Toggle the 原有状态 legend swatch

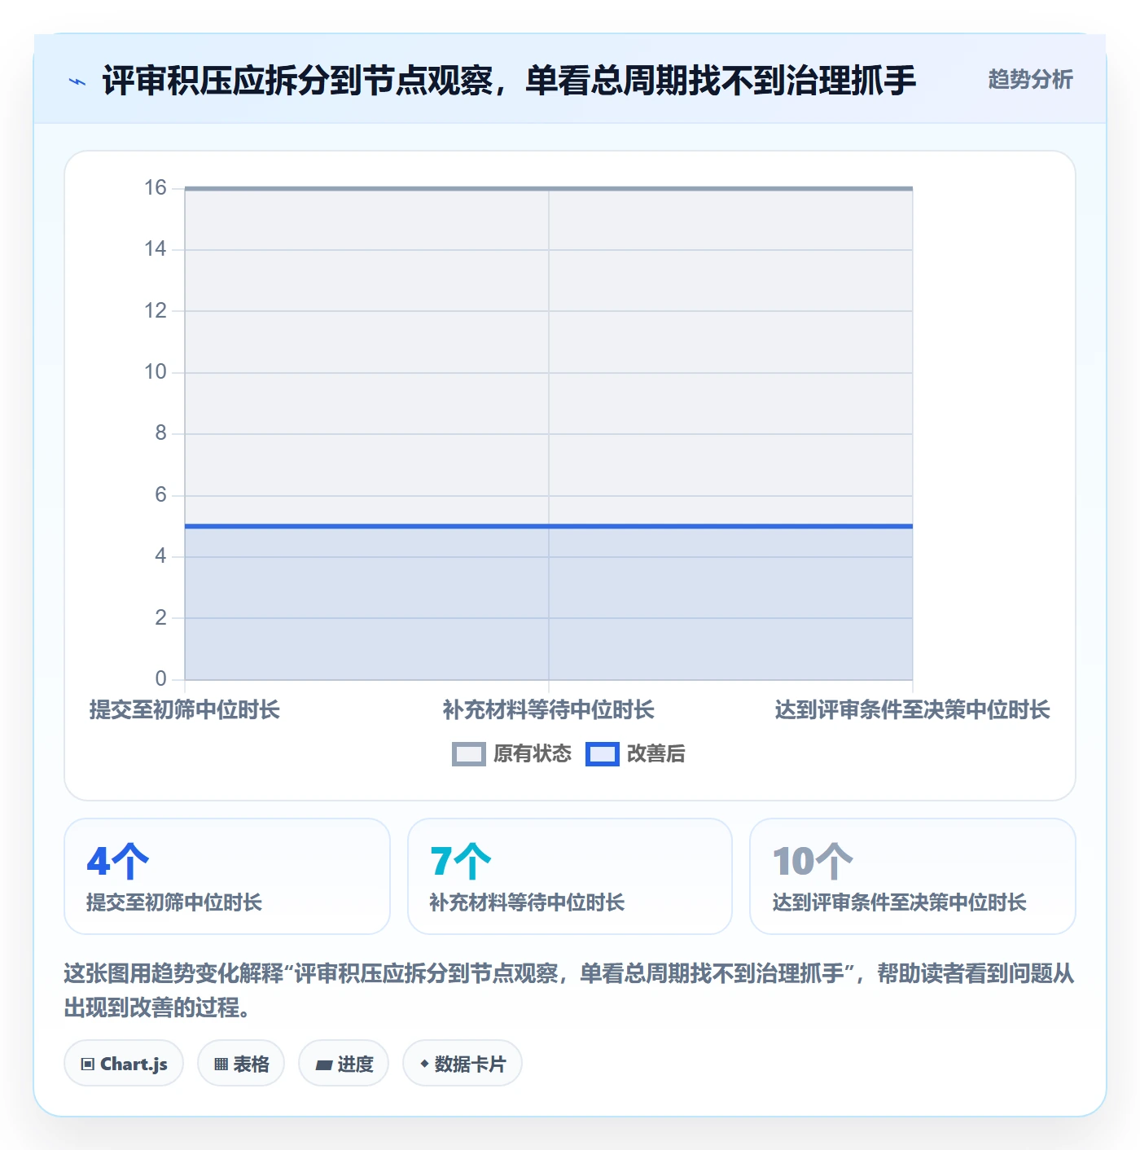[x=469, y=754]
